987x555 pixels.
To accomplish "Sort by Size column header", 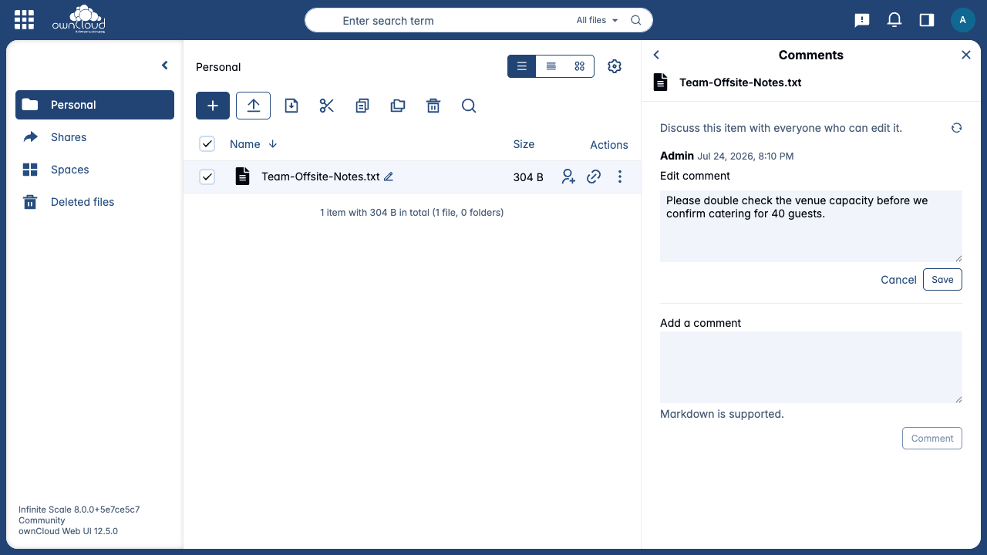I will click(x=524, y=144).
